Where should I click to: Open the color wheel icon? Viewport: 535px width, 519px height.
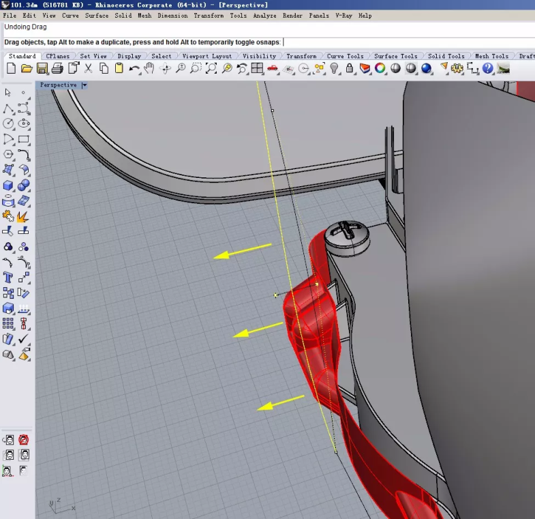(380, 68)
